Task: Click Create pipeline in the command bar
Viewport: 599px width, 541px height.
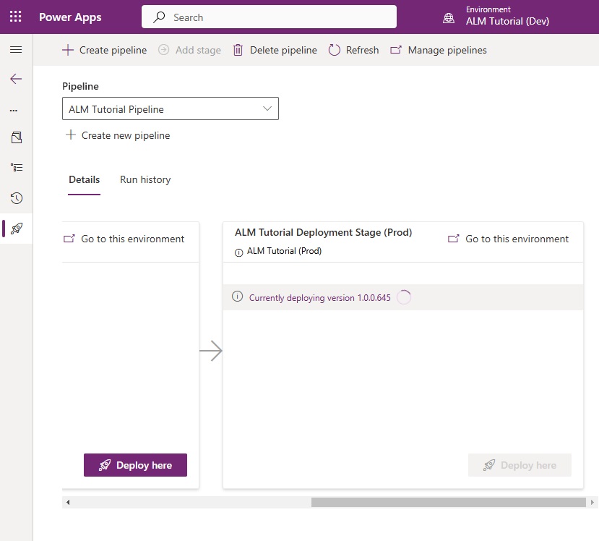Action: 105,50
